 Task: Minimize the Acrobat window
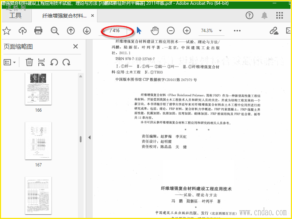274,3
